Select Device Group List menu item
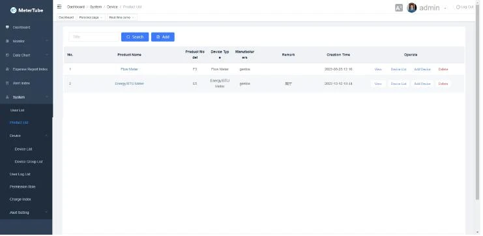This screenshot has height=236, width=483. (x=29, y=162)
